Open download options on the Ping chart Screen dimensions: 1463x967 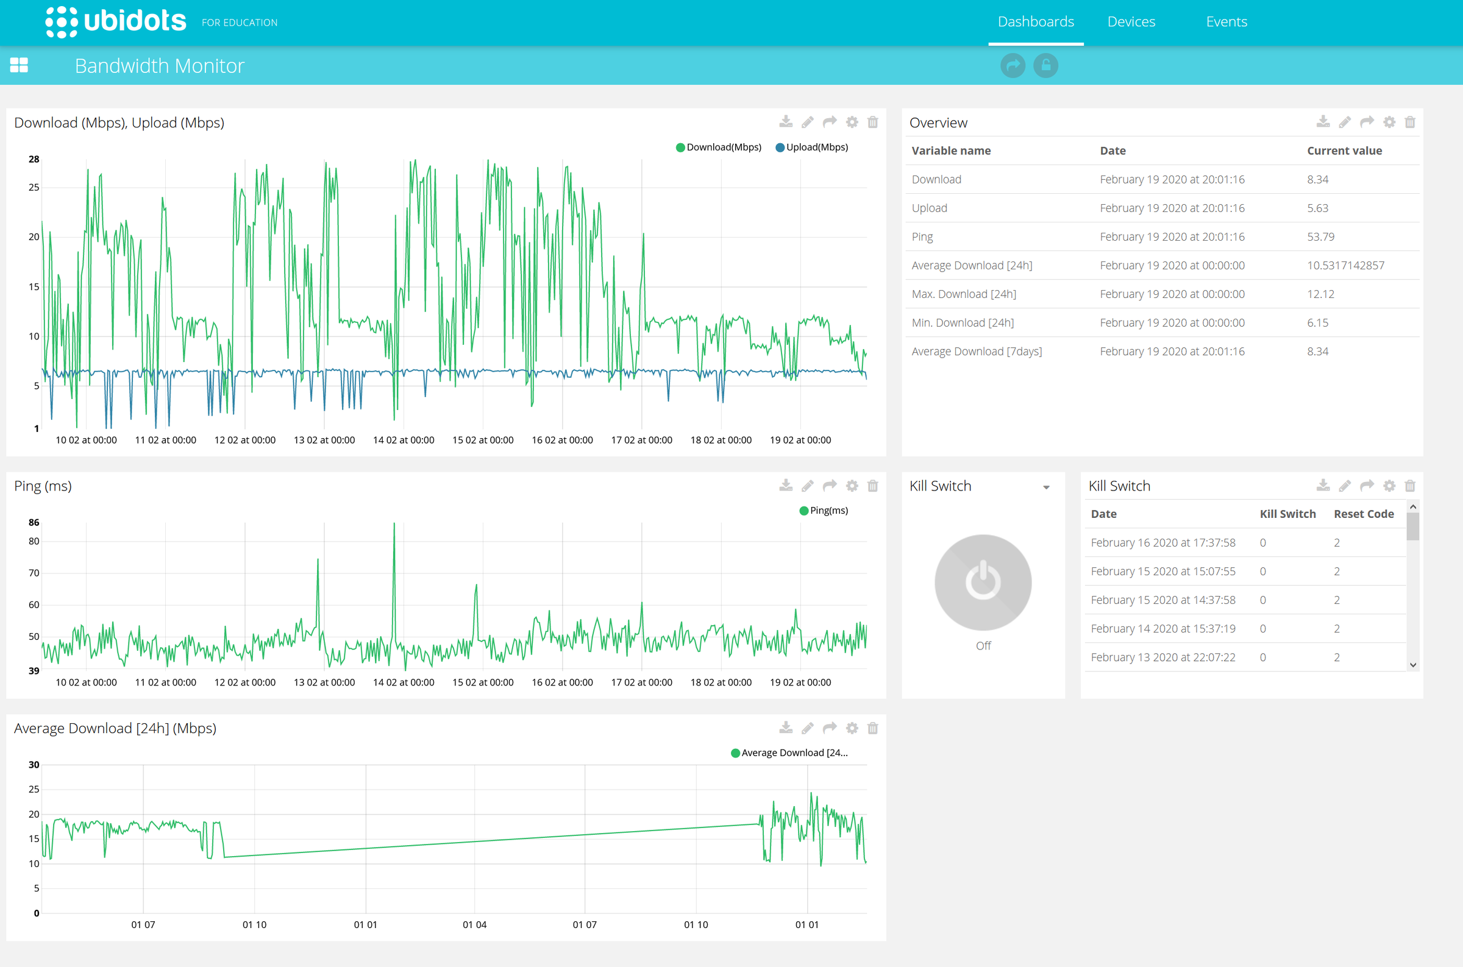(786, 486)
